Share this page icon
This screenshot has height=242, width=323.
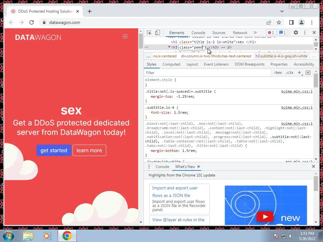269,22
